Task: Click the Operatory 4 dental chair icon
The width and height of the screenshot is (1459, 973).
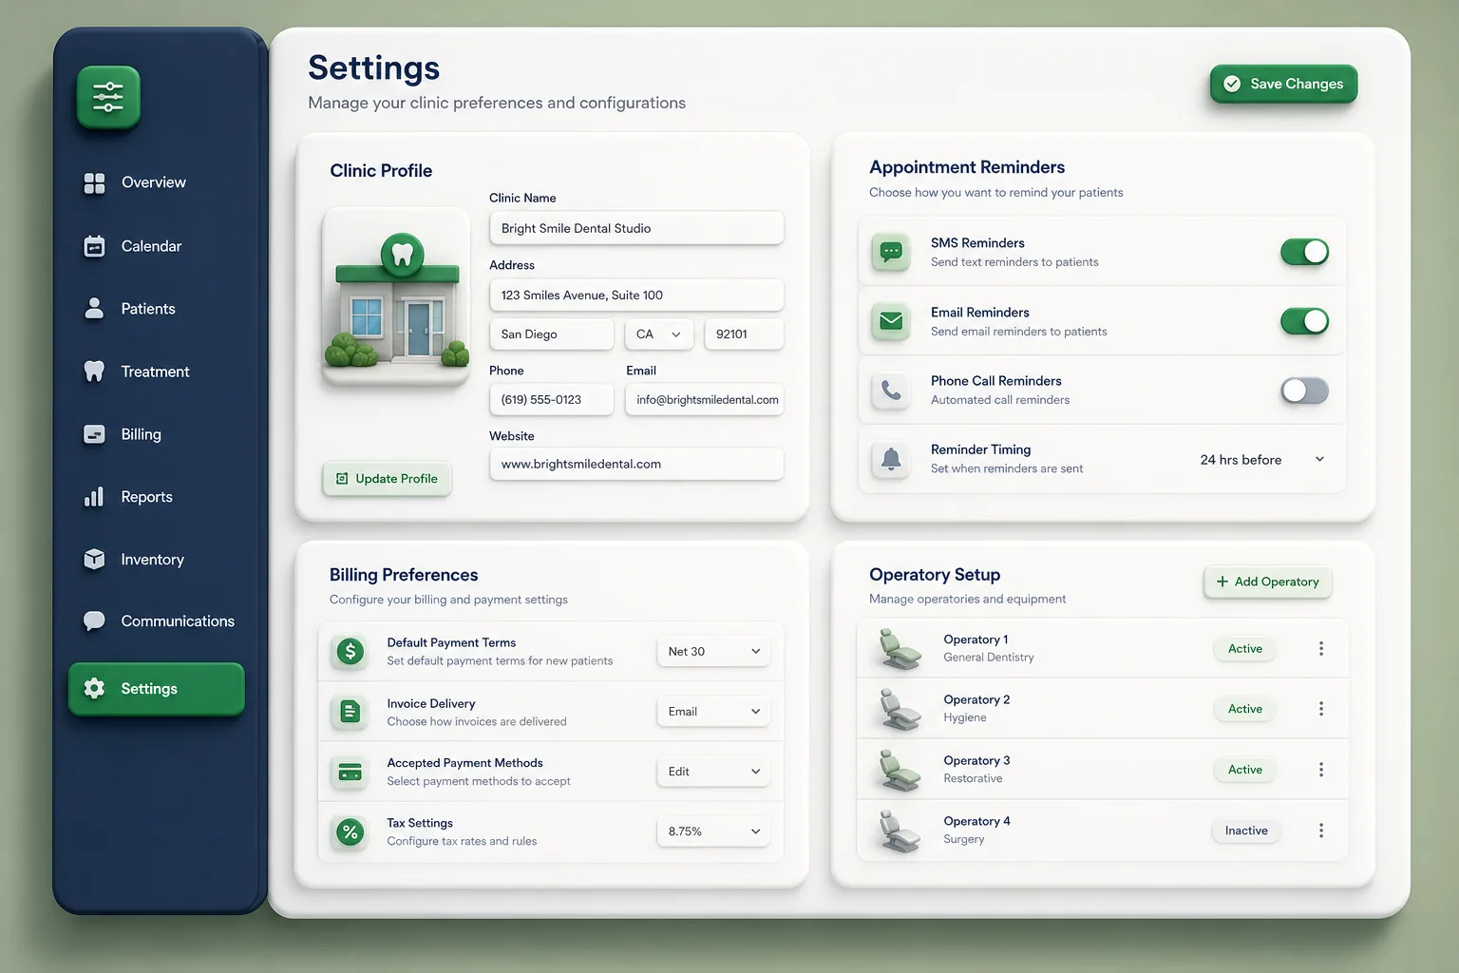Action: coord(899,831)
